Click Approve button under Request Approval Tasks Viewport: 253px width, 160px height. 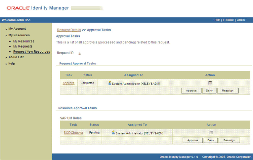pos(191,91)
